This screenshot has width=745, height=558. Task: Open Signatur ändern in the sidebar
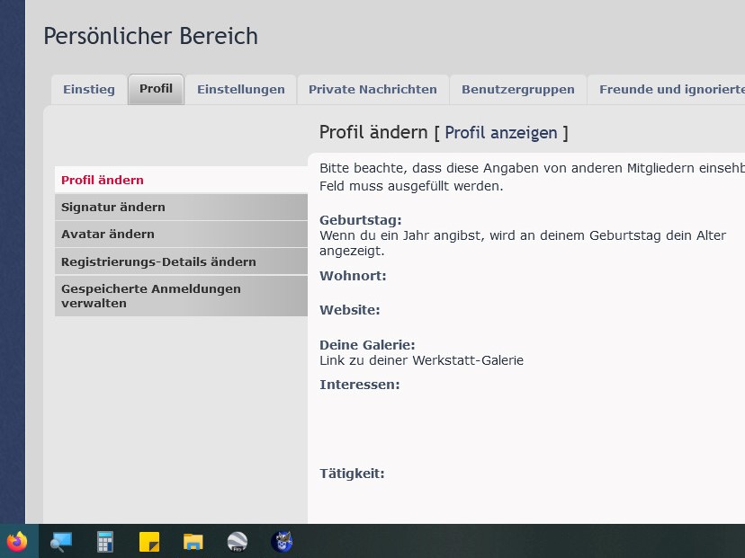113,208
